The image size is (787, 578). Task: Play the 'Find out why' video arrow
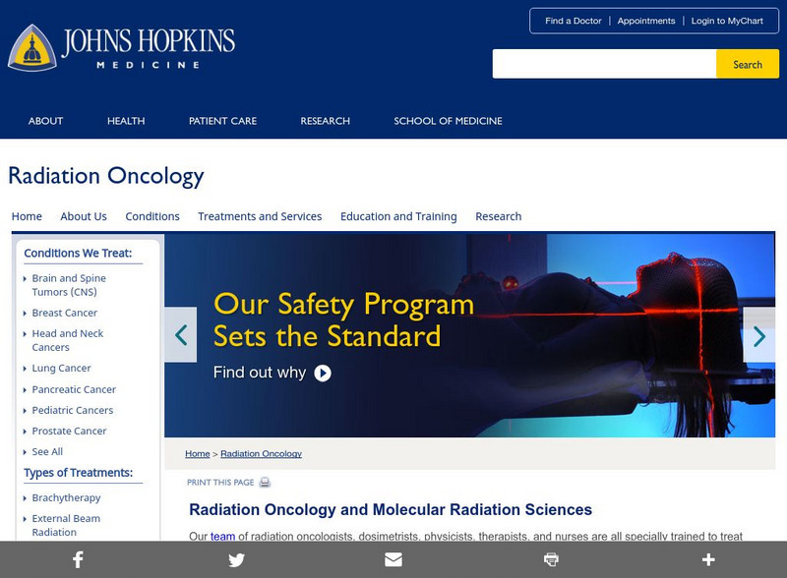click(322, 373)
